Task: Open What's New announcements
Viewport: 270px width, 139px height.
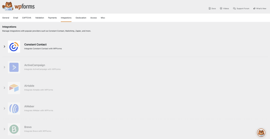Action: 260,8
